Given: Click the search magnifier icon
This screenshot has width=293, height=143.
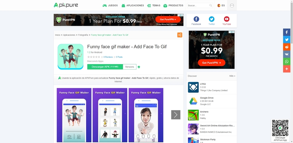Looking at the screenshot, I should click(x=211, y=6).
